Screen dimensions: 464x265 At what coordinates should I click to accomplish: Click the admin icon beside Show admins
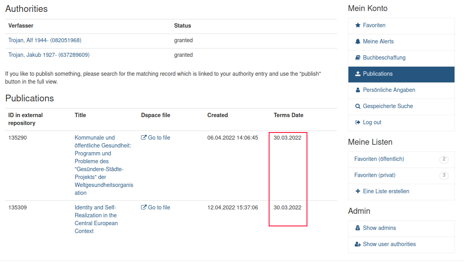[358, 228]
